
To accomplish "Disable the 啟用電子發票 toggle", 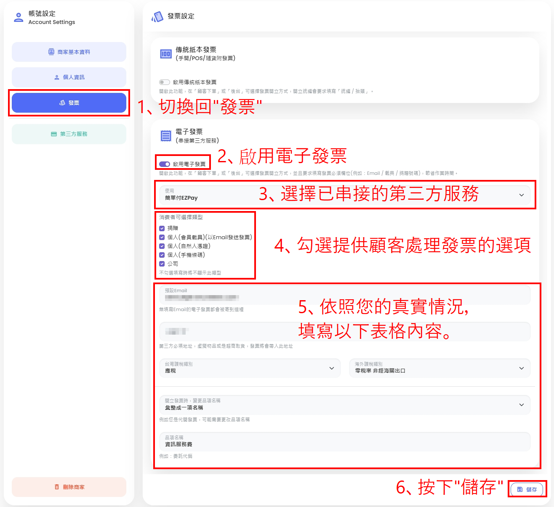I will pyautogui.click(x=165, y=164).
